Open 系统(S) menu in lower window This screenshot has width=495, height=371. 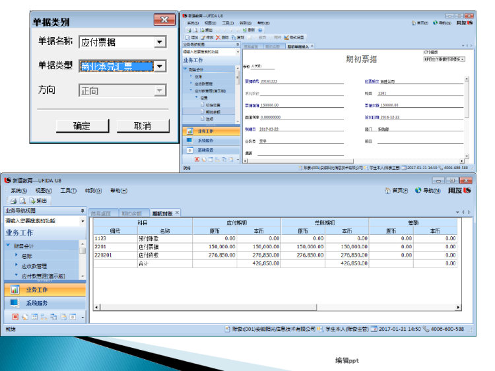click(18, 191)
